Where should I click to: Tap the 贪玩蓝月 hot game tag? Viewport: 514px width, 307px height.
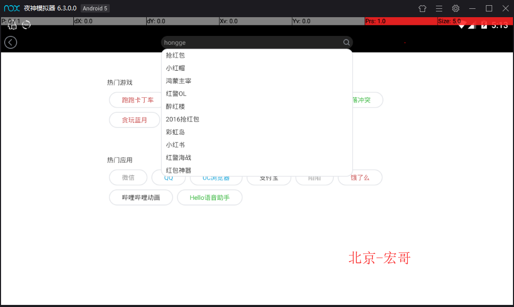point(134,120)
